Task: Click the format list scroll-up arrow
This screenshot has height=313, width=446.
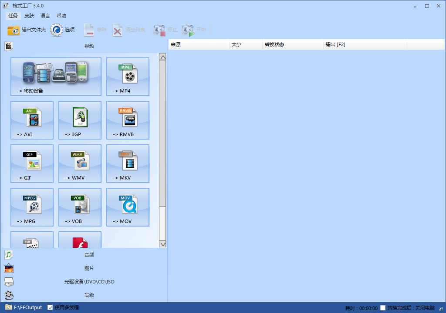Action: click(163, 57)
